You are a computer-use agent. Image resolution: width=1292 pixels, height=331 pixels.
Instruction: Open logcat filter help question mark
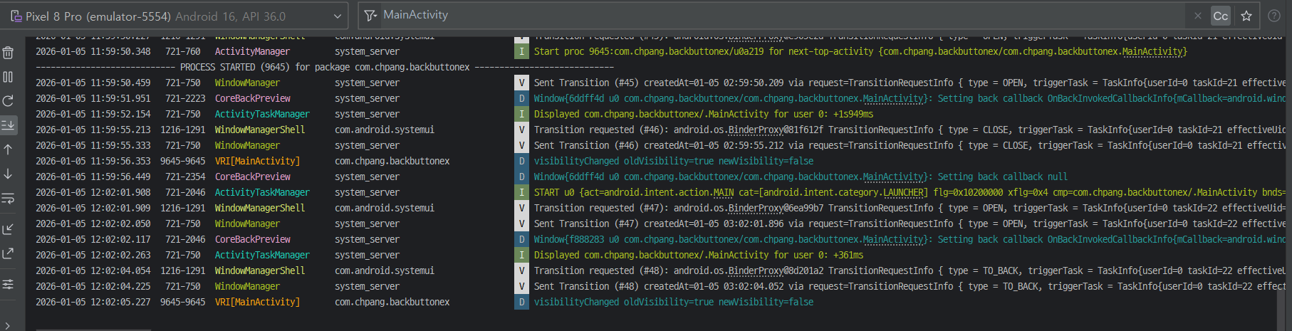tap(1274, 16)
